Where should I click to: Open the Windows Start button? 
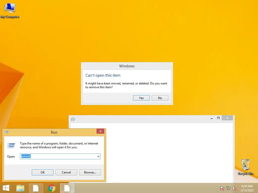click(x=6, y=188)
